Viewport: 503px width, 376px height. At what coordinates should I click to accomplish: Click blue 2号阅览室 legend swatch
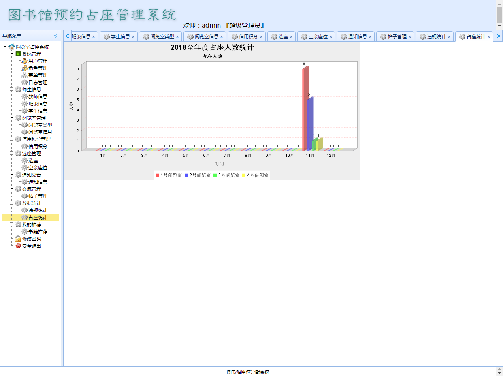coord(186,175)
